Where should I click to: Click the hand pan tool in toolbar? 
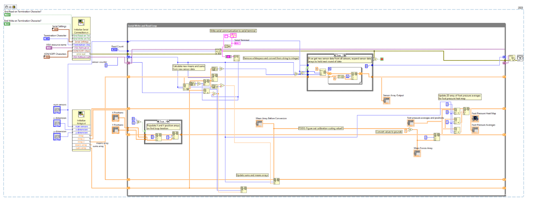6,7
